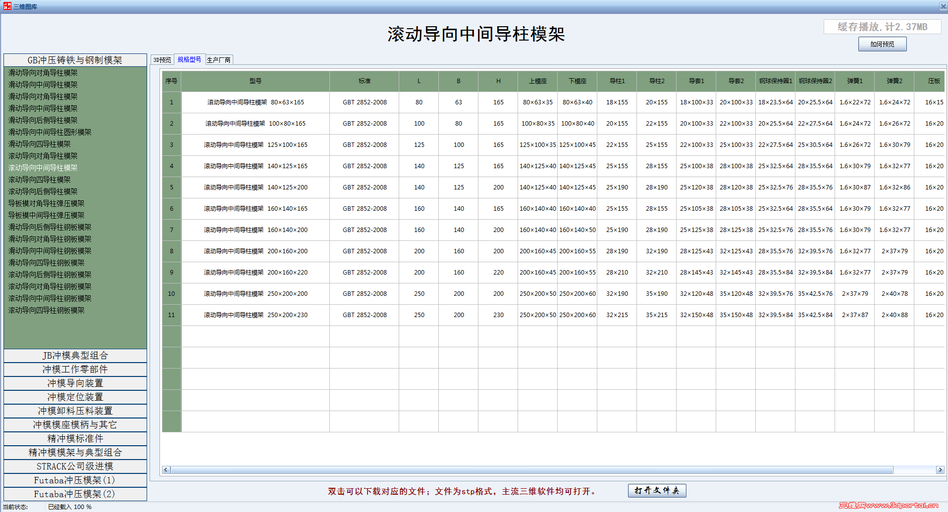This screenshot has height=512, width=948.
Task: Open the 生产厂商 tab
Action: tap(218, 60)
